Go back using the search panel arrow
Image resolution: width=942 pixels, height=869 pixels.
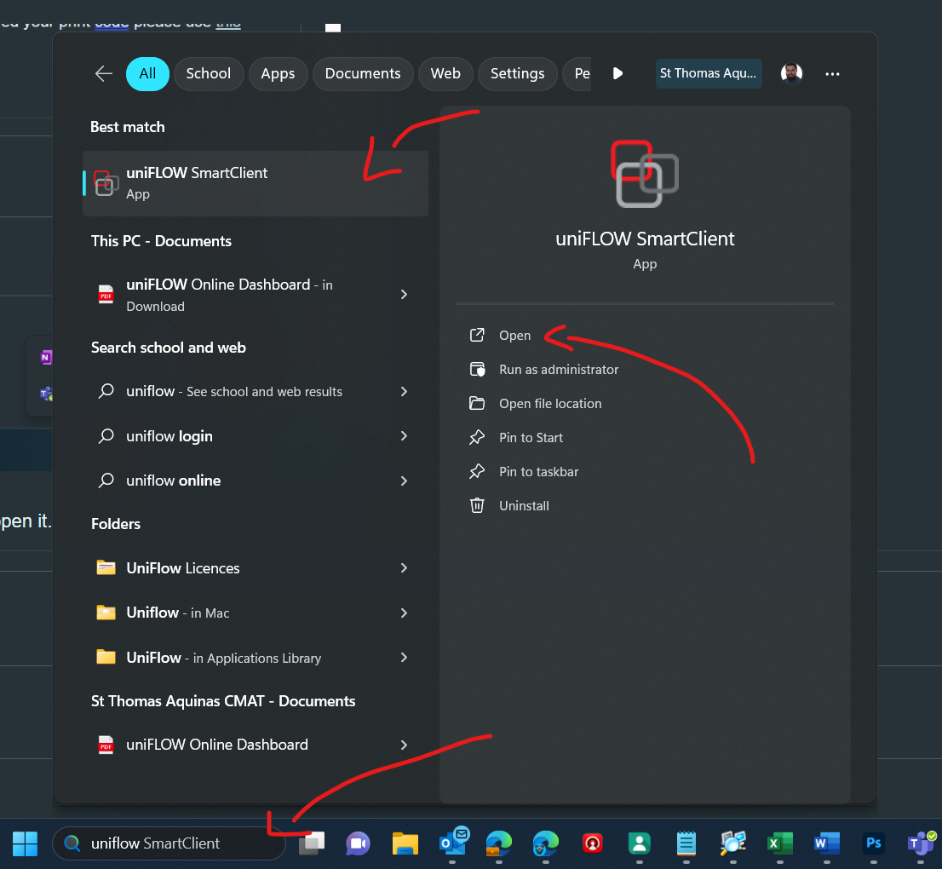104,73
